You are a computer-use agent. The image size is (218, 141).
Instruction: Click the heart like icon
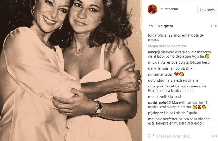(x=151, y=136)
